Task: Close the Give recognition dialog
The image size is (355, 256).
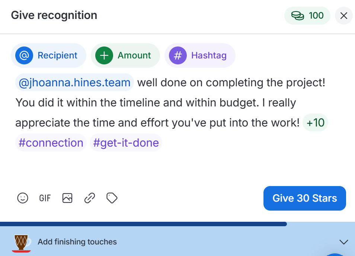Action: tap(344, 16)
